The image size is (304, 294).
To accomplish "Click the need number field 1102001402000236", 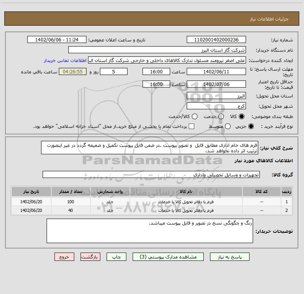I will (x=216, y=39).
